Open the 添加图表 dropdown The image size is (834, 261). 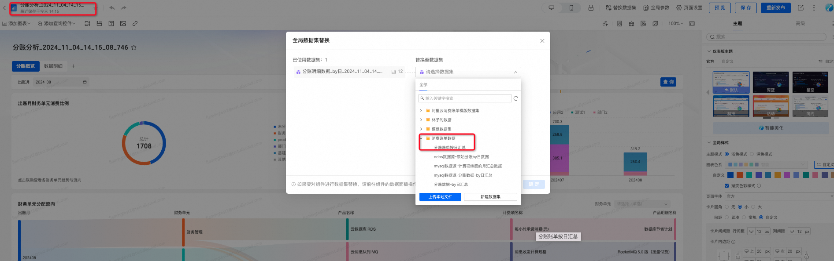pos(17,24)
